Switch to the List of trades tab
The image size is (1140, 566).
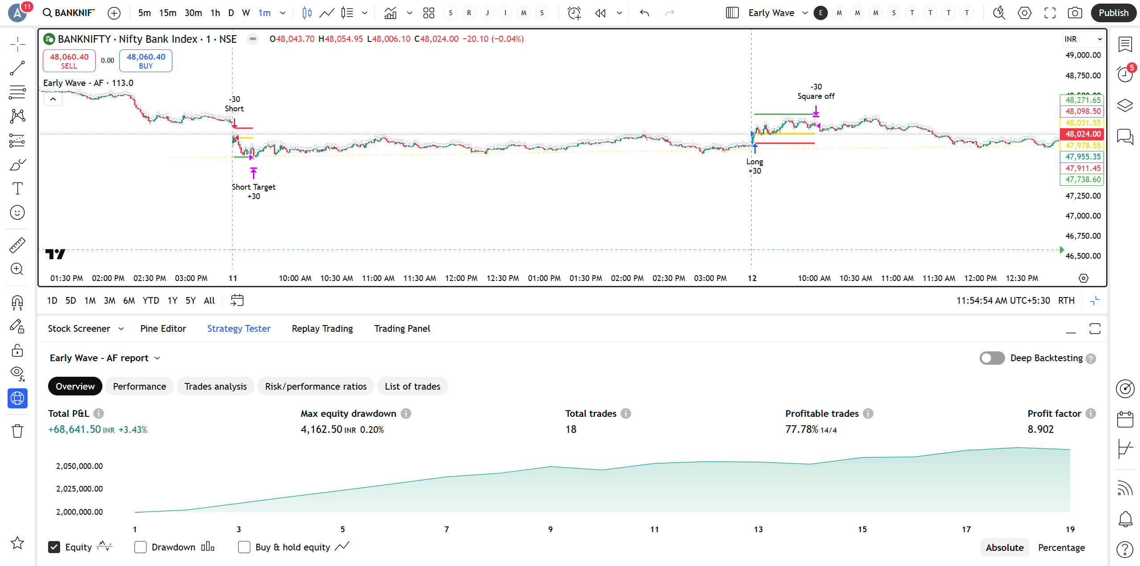click(412, 387)
